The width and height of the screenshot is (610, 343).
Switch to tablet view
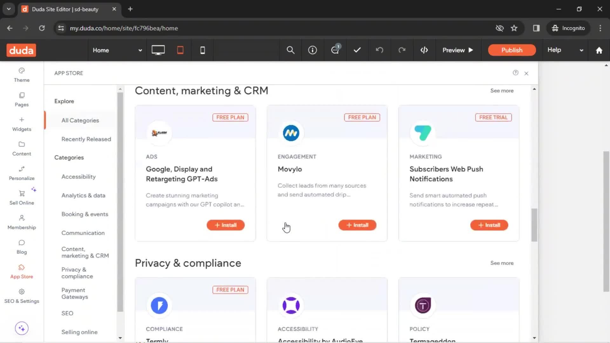180,50
